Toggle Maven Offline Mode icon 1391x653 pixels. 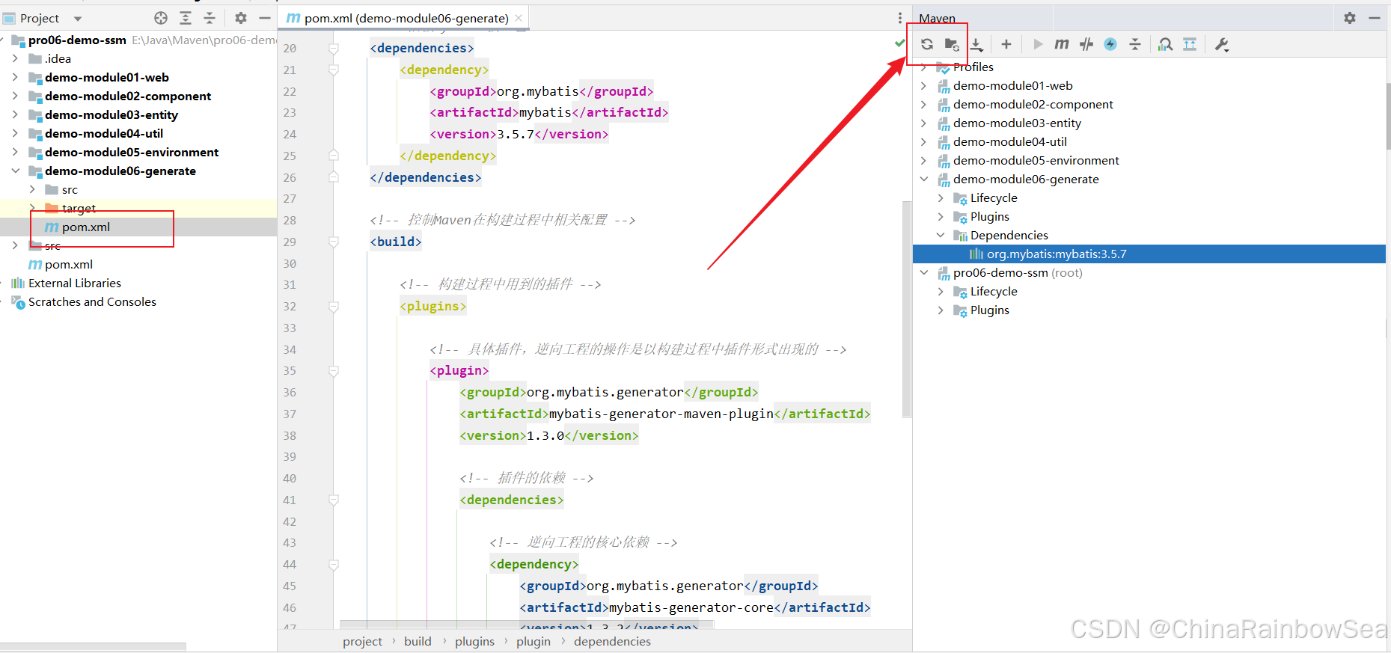tap(1086, 44)
